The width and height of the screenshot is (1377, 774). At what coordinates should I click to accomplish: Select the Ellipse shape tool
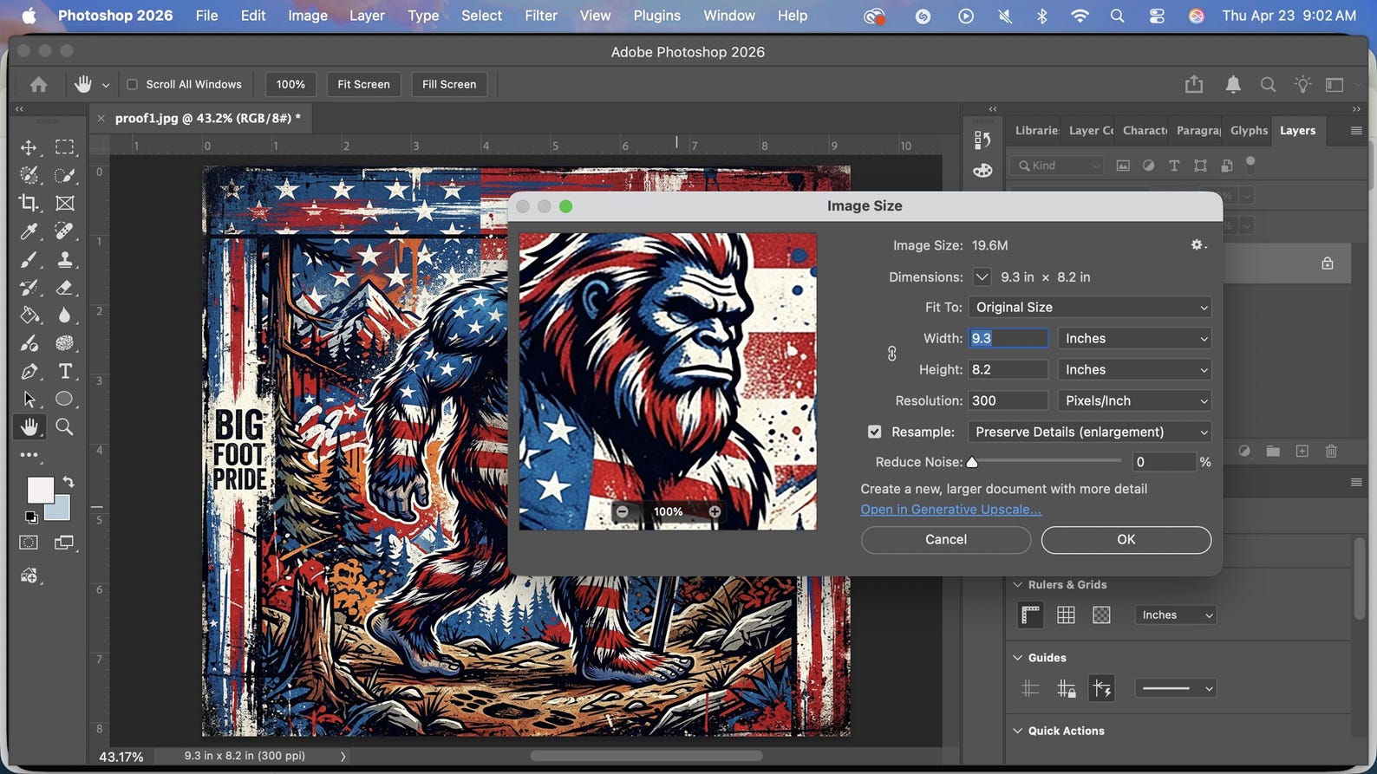pyautogui.click(x=64, y=399)
